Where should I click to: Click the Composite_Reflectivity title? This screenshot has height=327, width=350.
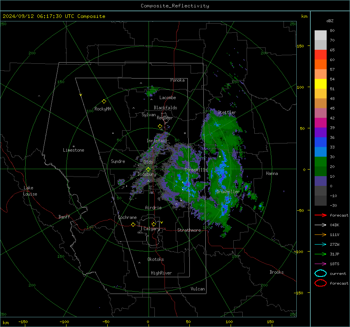pyautogui.click(x=175, y=6)
